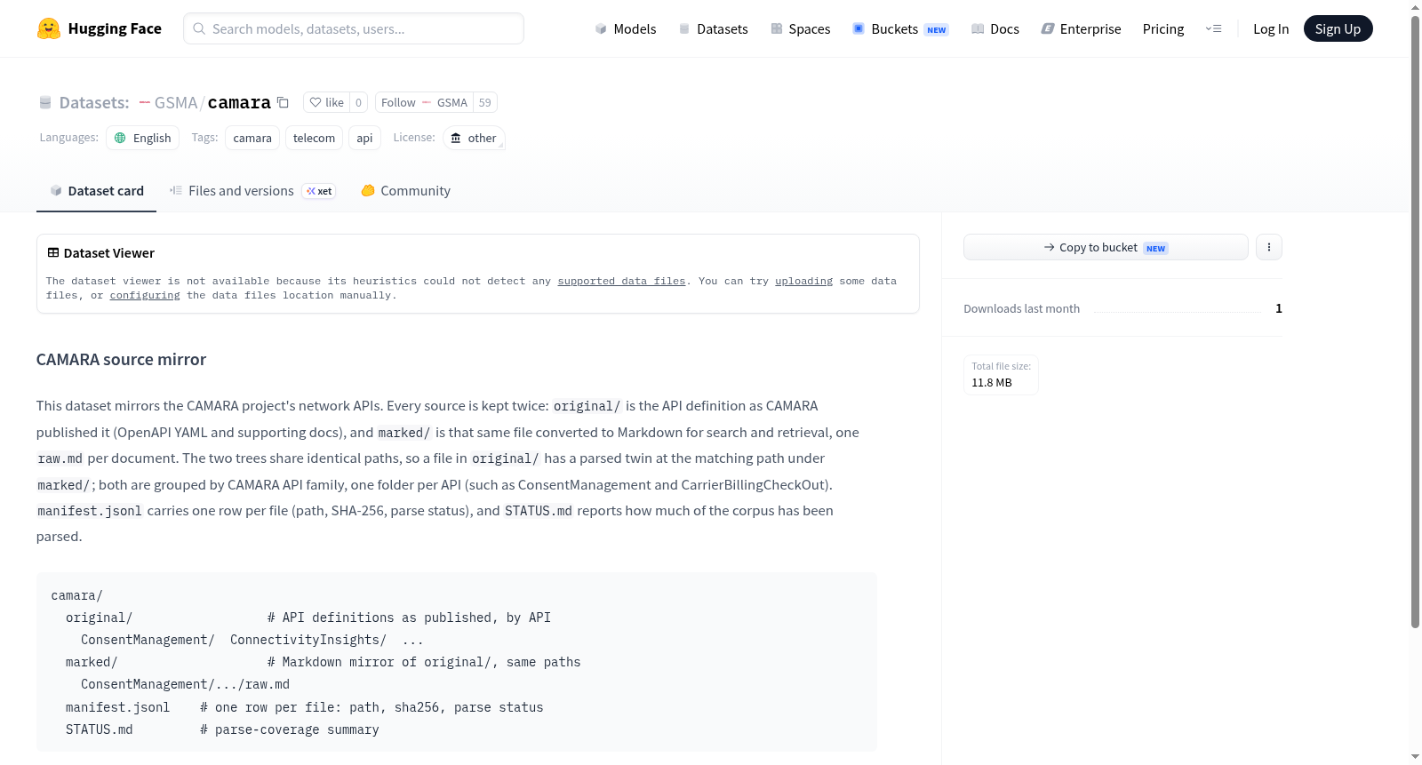Open the Enterprise page icon link

click(1081, 28)
